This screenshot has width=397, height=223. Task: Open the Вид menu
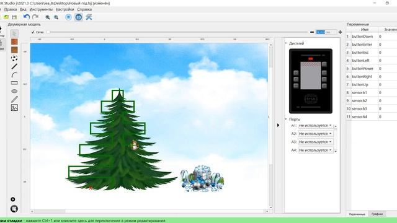pos(23,9)
